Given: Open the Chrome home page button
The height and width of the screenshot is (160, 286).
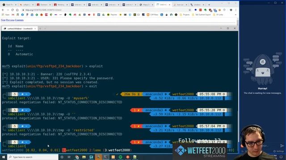Looking at the screenshot, I should (17, 10).
